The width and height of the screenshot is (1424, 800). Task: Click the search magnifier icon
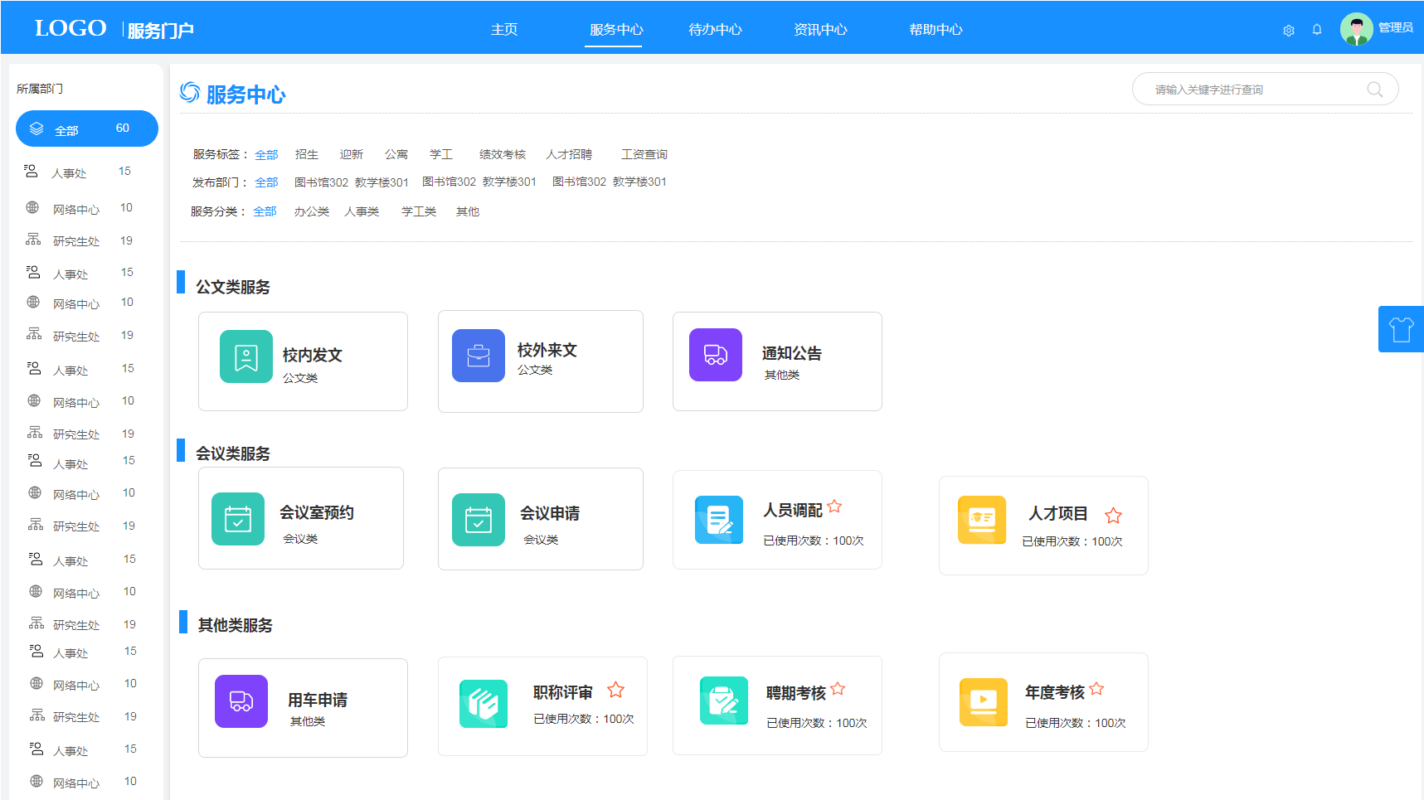pyautogui.click(x=1374, y=90)
